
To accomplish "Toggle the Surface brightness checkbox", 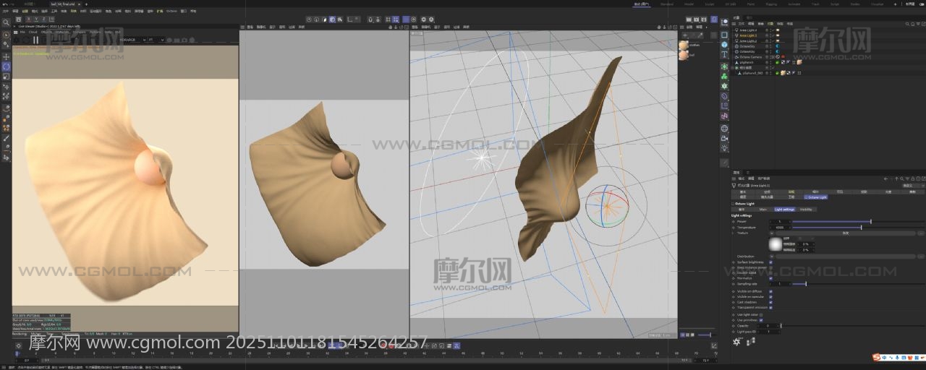I will pos(771,262).
